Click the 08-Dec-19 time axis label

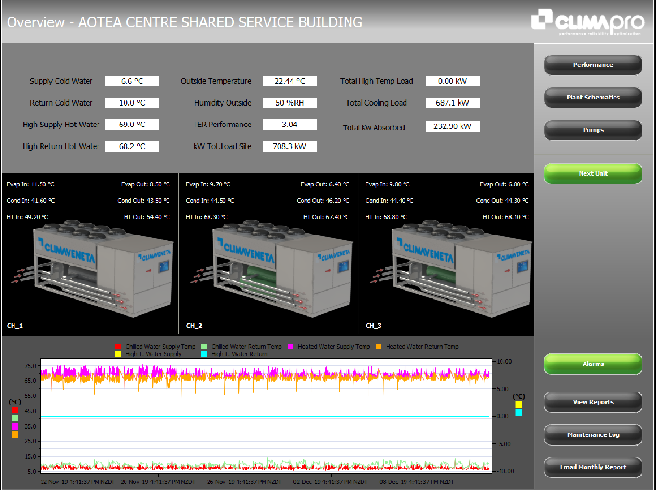417,482
